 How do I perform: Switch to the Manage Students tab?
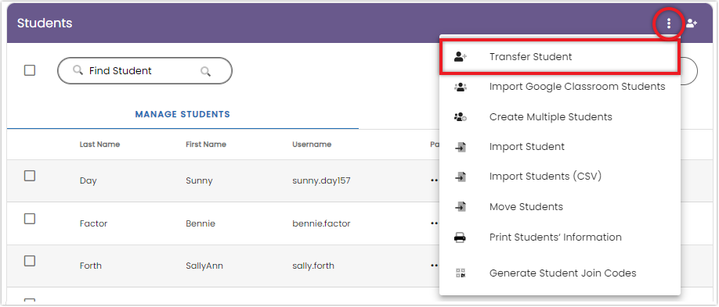tap(182, 114)
